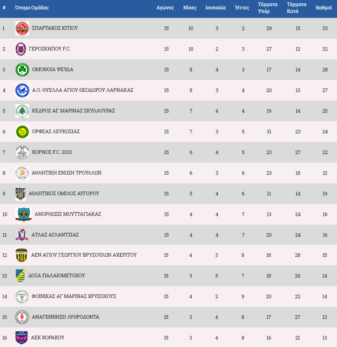Click the Ισοπαλία column header
The width and height of the screenshot is (337, 347).
215,8
